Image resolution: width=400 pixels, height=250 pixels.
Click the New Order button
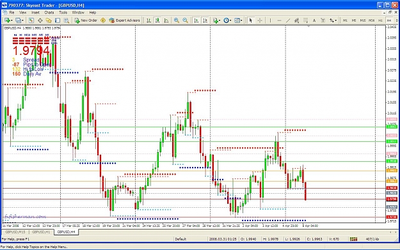86,20
